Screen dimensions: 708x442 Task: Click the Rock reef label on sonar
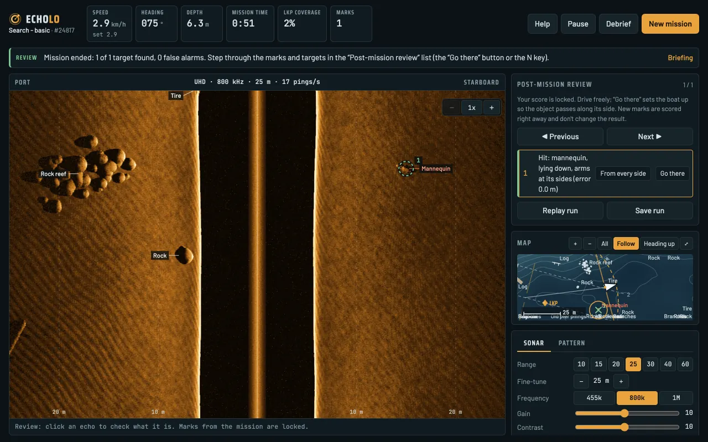(x=54, y=174)
